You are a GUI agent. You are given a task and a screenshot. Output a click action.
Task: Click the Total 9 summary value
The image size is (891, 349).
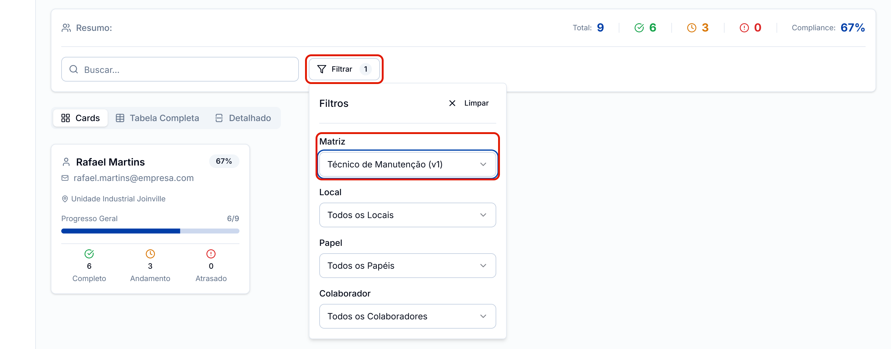point(600,28)
